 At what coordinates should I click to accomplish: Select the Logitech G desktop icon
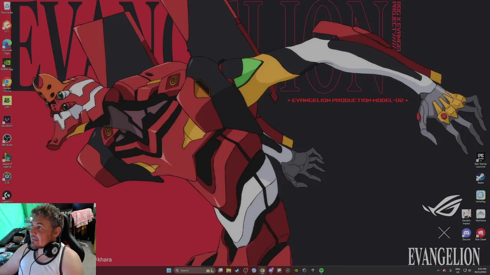[7, 197]
